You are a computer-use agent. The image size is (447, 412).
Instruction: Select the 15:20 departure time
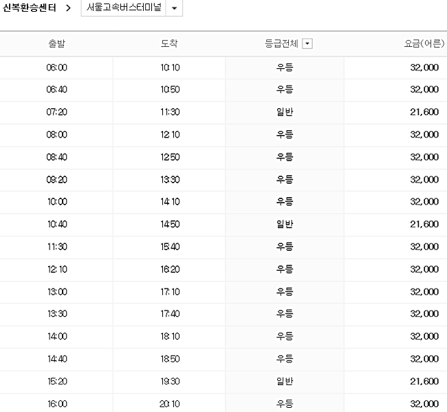57,382
